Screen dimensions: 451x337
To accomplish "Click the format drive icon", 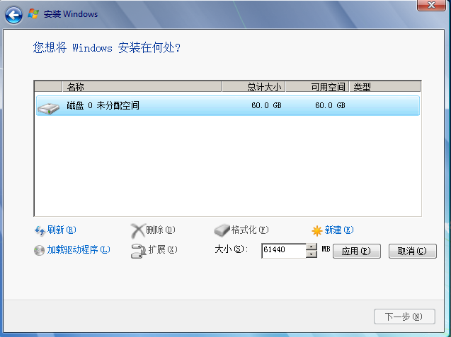I will click(x=222, y=230).
